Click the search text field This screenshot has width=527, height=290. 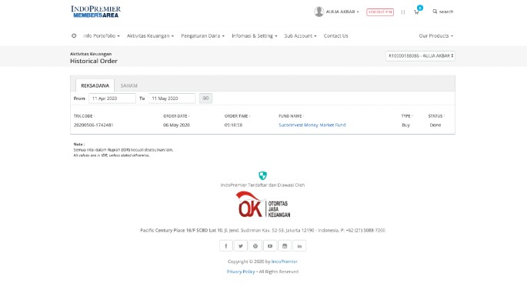click(446, 12)
